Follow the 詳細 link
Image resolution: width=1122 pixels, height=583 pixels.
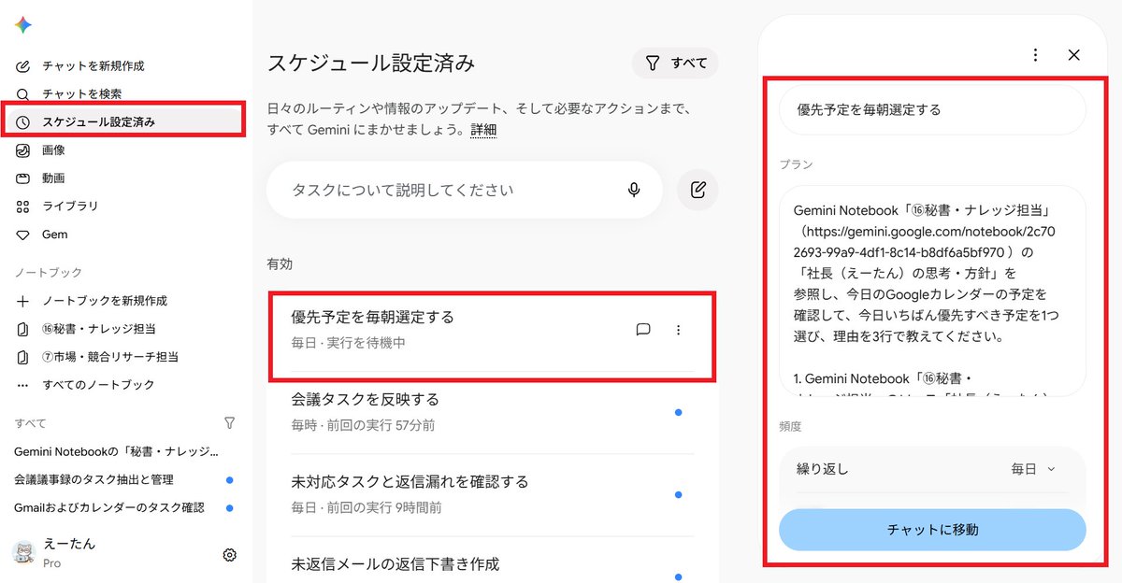[x=483, y=130]
